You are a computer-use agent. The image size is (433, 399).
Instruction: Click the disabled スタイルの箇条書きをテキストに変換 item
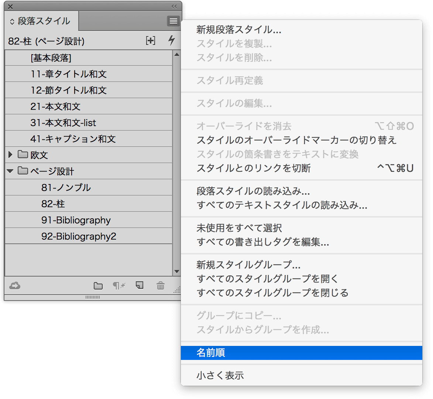click(302, 154)
